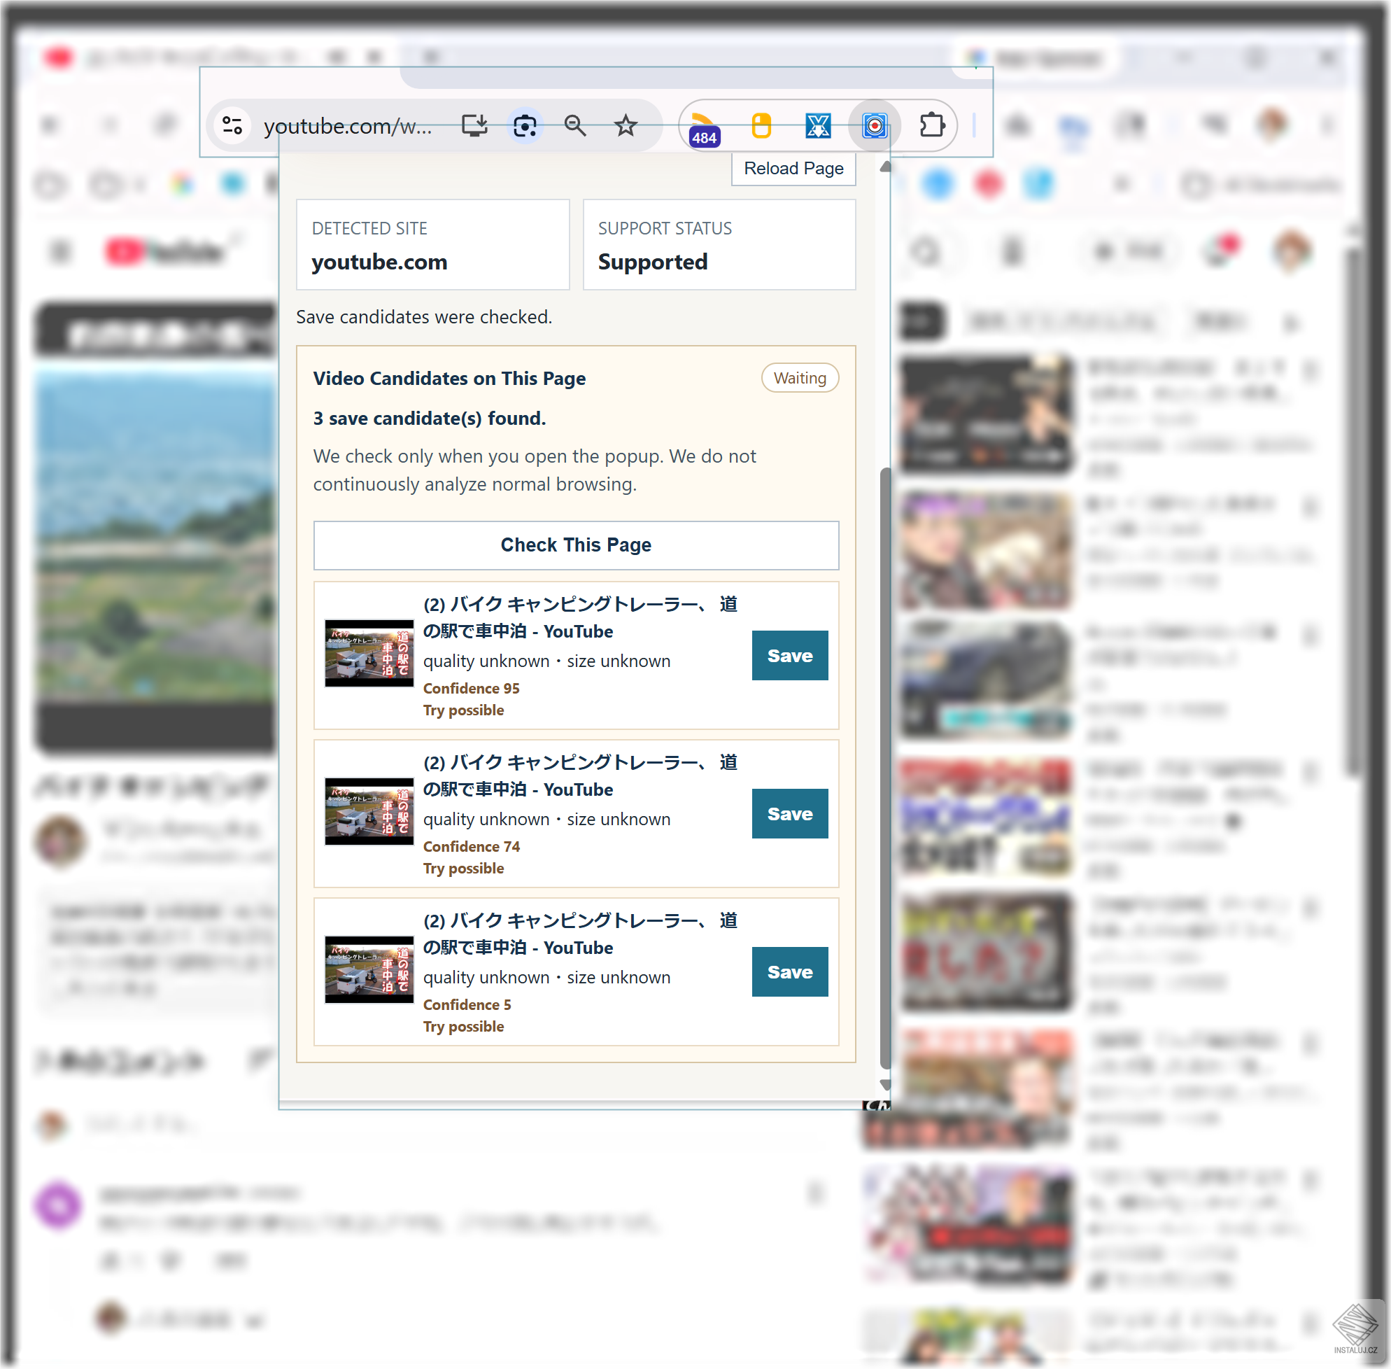The height and width of the screenshot is (1369, 1391).
Task: Save the candidate with Confidence 74
Action: (789, 813)
